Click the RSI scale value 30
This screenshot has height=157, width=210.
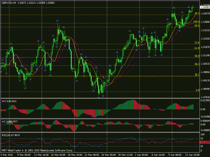point(202,146)
